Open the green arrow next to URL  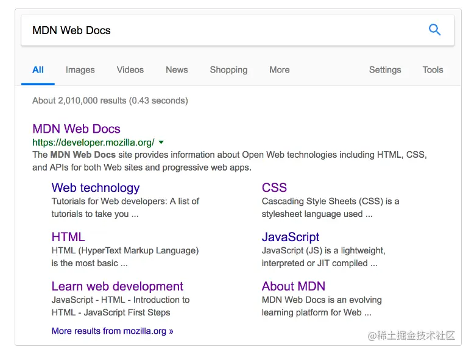(x=161, y=143)
